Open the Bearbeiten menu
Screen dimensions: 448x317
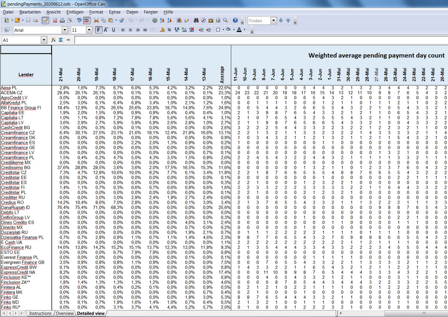(x=30, y=12)
